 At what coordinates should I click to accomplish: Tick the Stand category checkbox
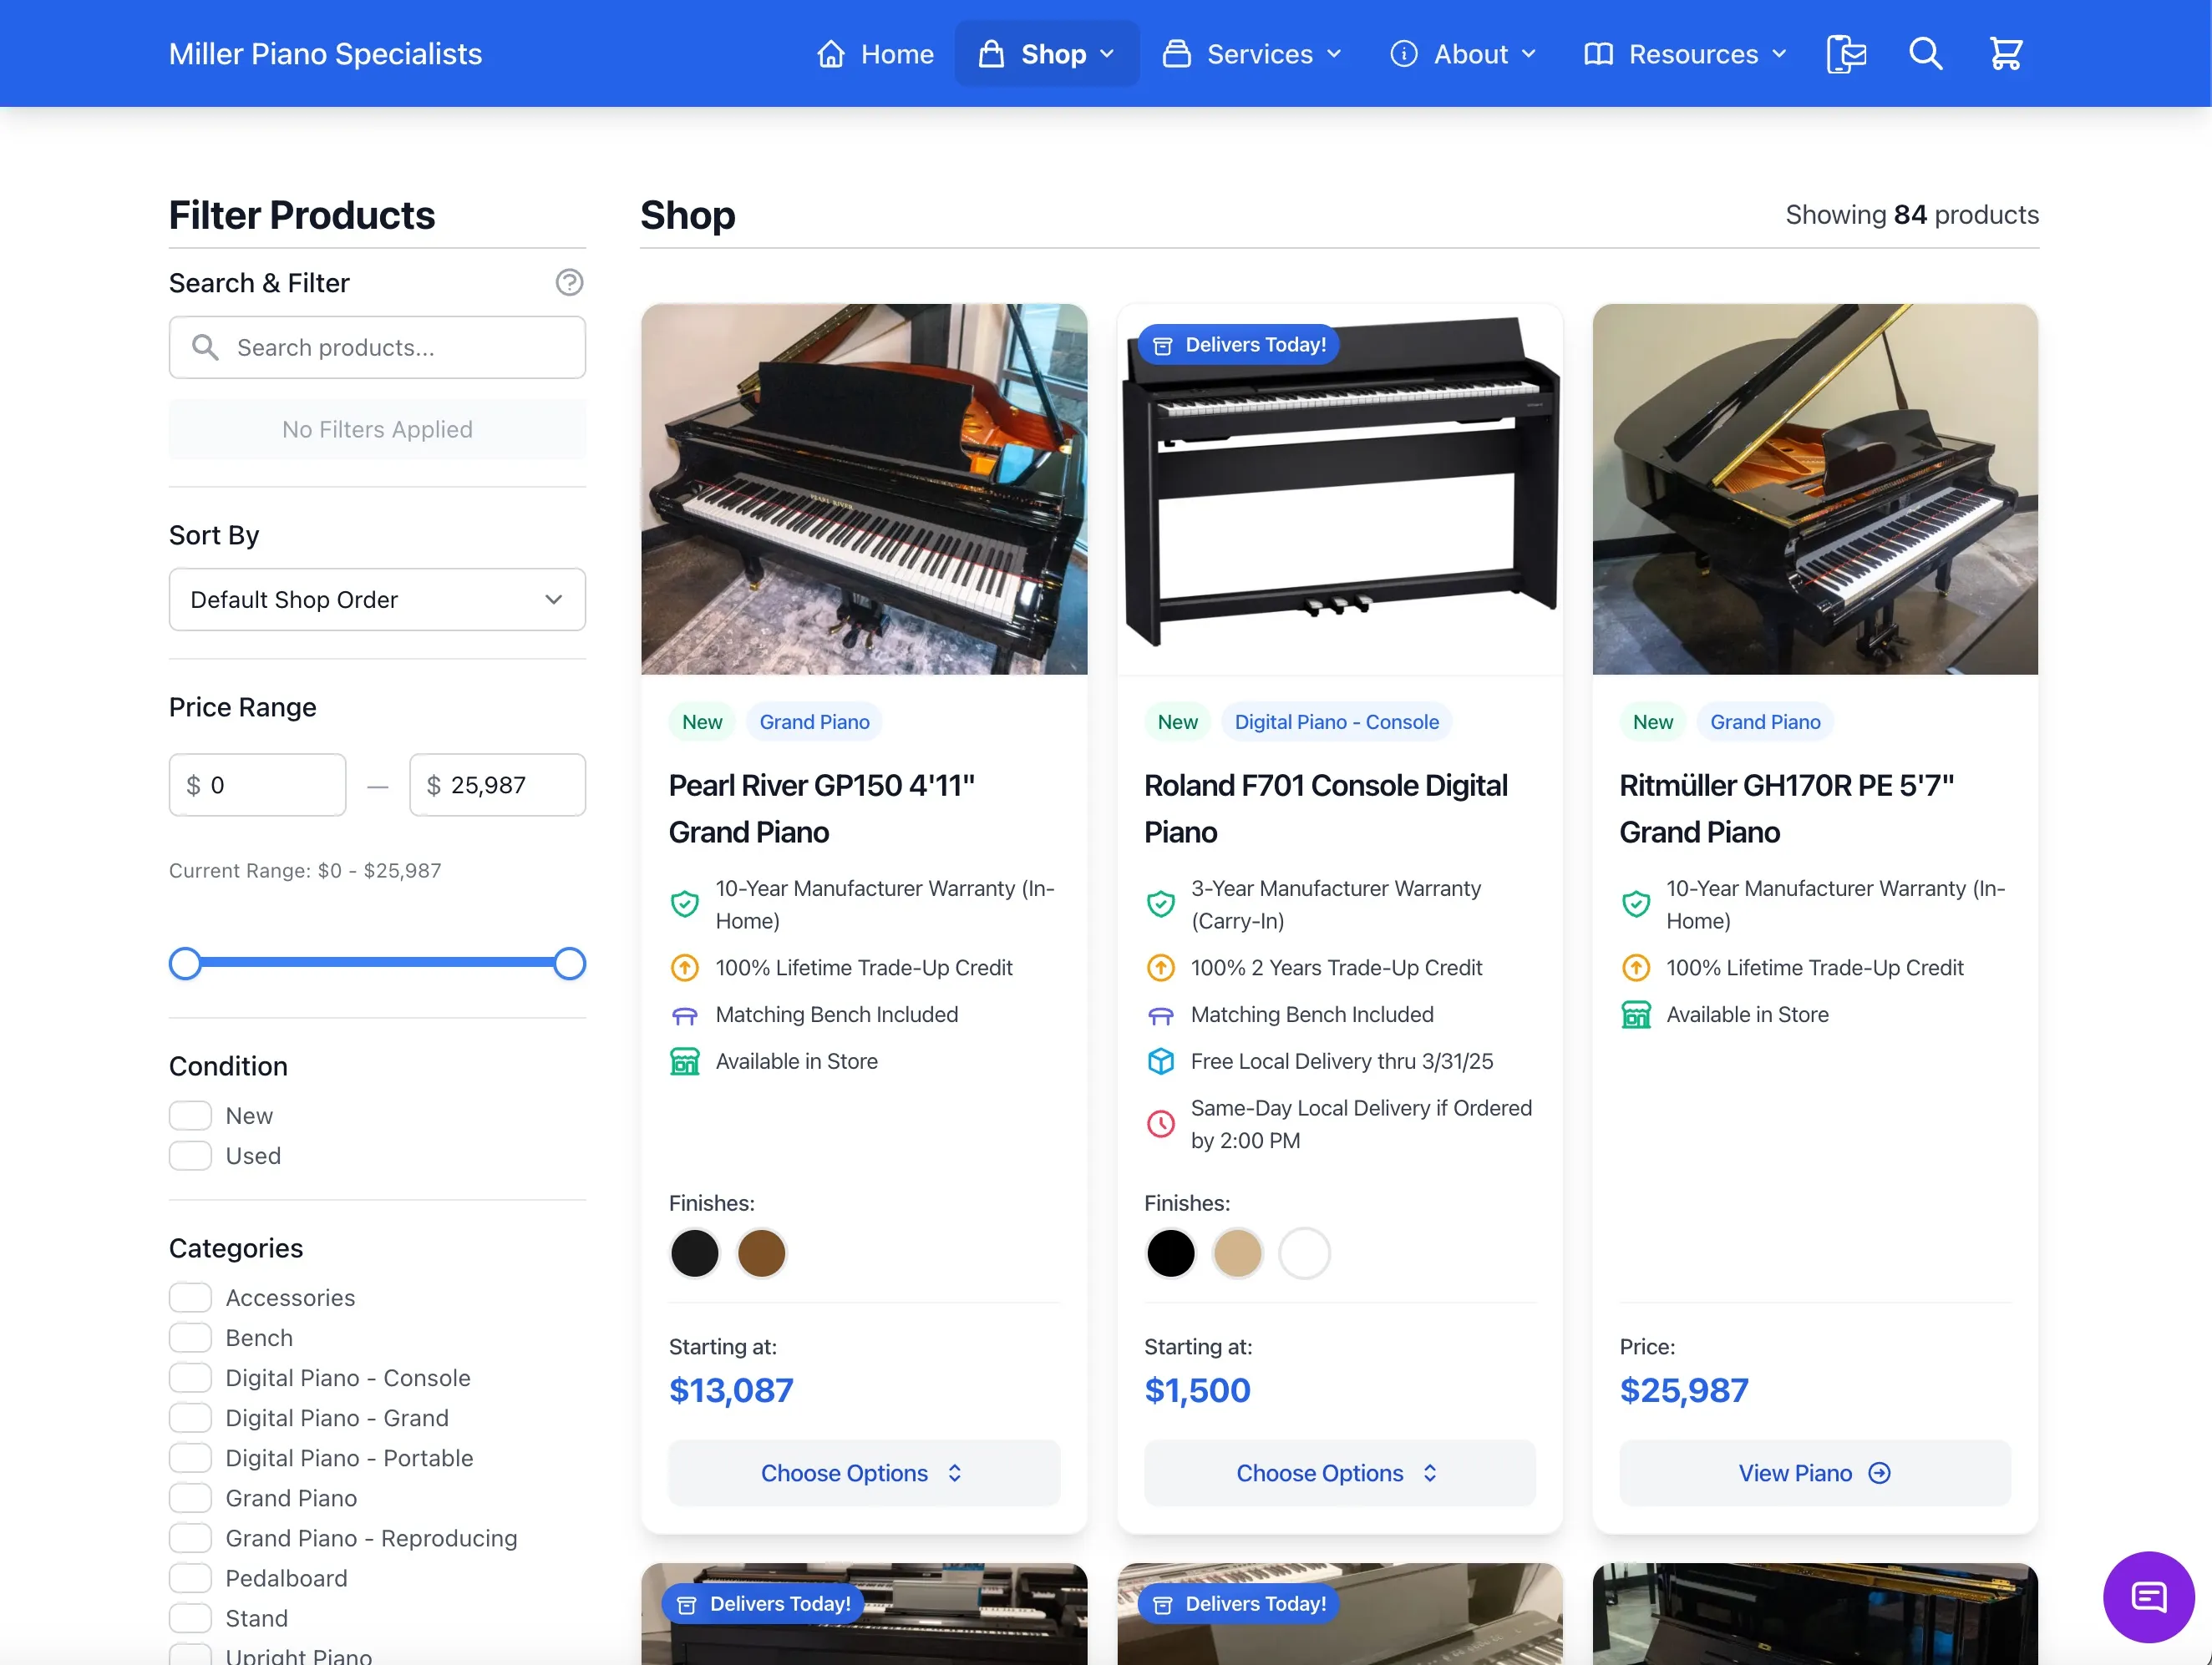[190, 1617]
